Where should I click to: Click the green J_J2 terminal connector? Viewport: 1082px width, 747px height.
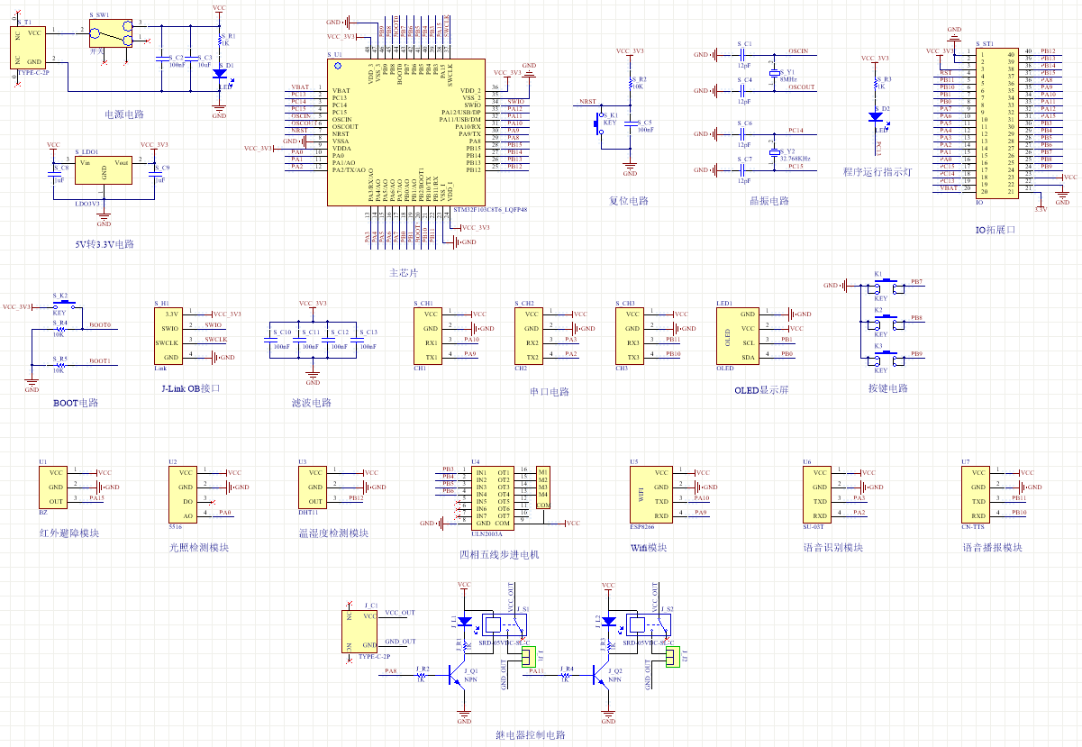(x=672, y=658)
